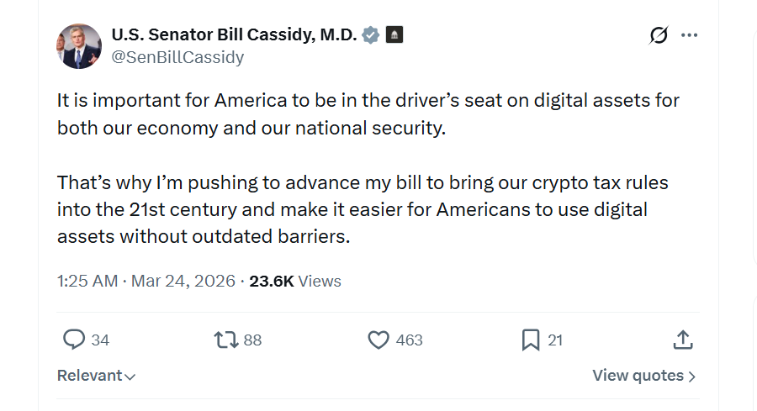Share the post via upload arrow icon
757x411 pixels.
coord(683,340)
